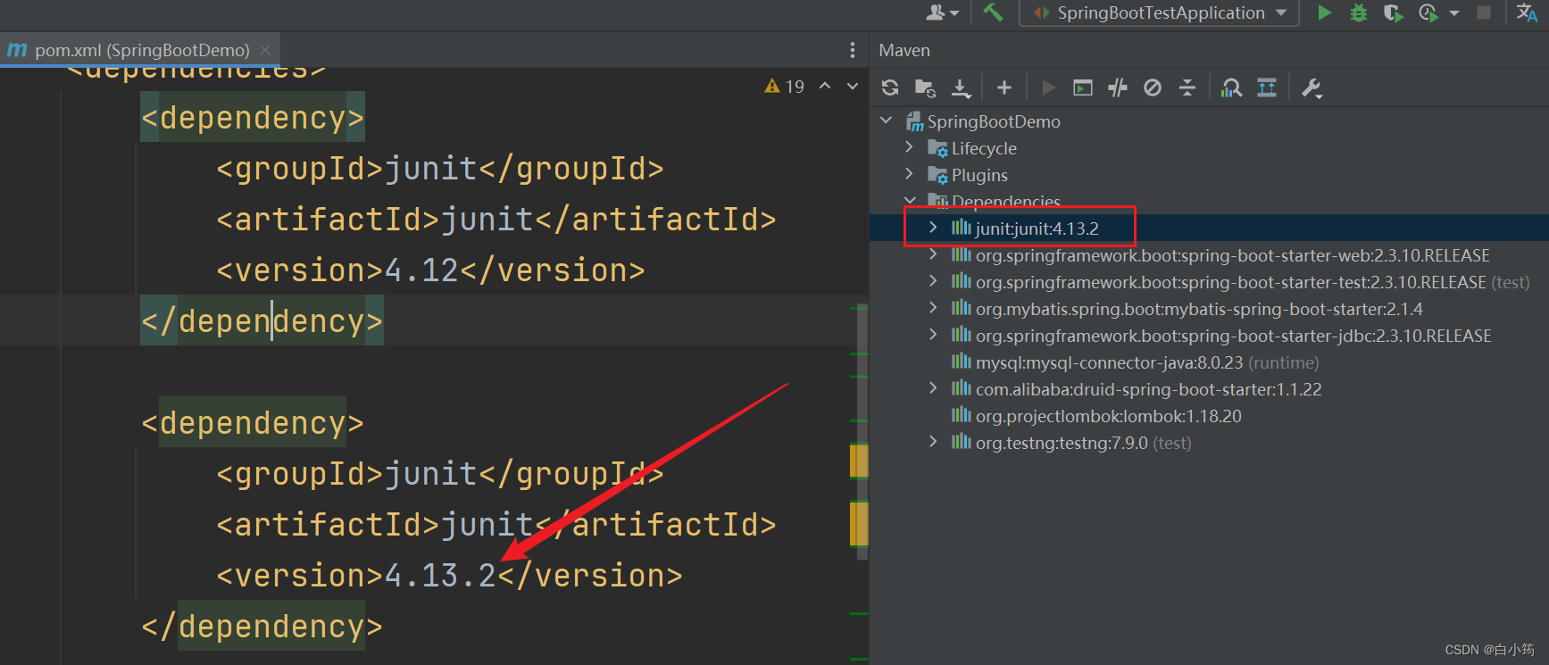The width and height of the screenshot is (1549, 665).
Task: Click first junit groupId line
Action: tap(440, 168)
